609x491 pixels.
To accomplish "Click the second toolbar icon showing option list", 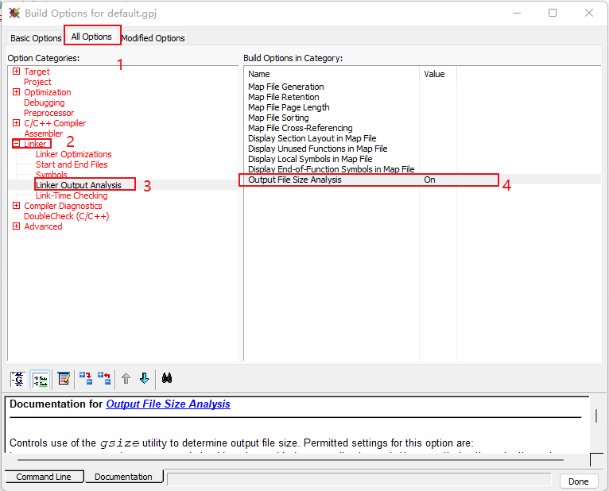I will [x=41, y=379].
